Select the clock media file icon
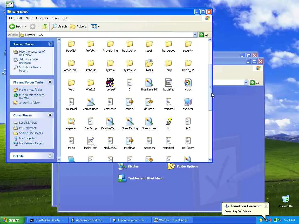Screen dimensions: 299x224 (x=188, y=82)
